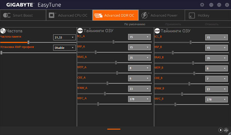Open the tCL_B value dropdown
231x135 pixels.
(217, 37)
